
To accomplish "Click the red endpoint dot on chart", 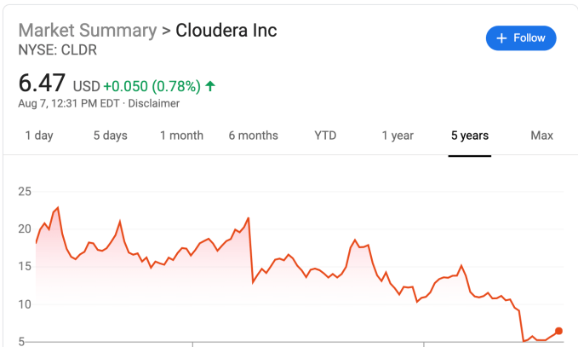I will coord(558,331).
